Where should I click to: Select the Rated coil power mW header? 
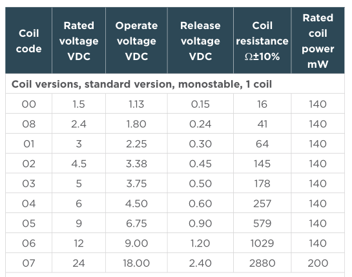point(318,41)
